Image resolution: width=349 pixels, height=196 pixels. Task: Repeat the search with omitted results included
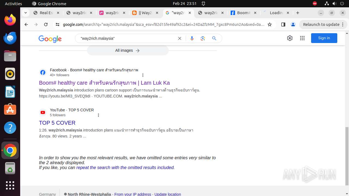tap(125, 167)
